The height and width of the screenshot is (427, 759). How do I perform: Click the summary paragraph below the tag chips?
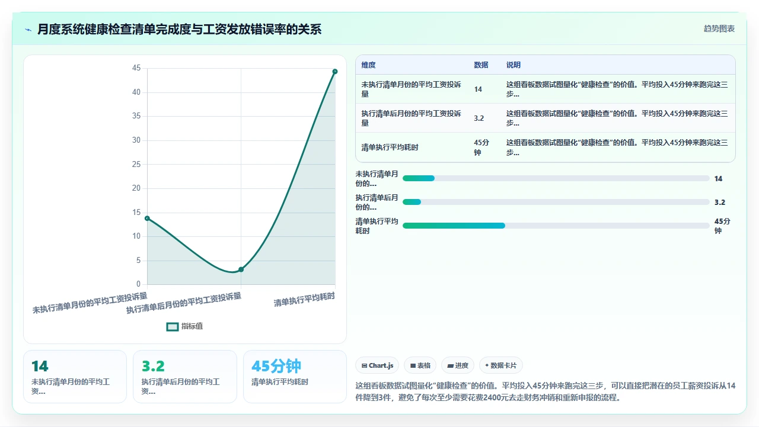546,391
